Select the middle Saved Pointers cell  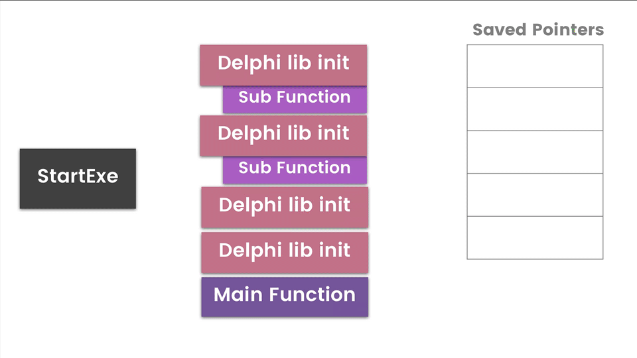[x=535, y=152]
